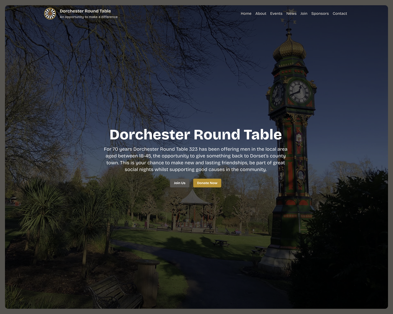Image resolution: width=393 pixels, height=314 pixels.
Task: Open the Join nav link
Action: click(x=304, y=14)
